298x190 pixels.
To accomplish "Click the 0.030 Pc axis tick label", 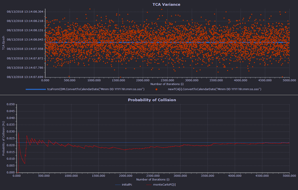I will click(11, 132).
